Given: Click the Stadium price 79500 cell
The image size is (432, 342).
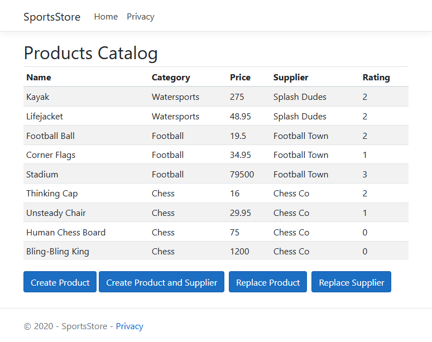Looking at the screenshot, I should pos(242,175).
